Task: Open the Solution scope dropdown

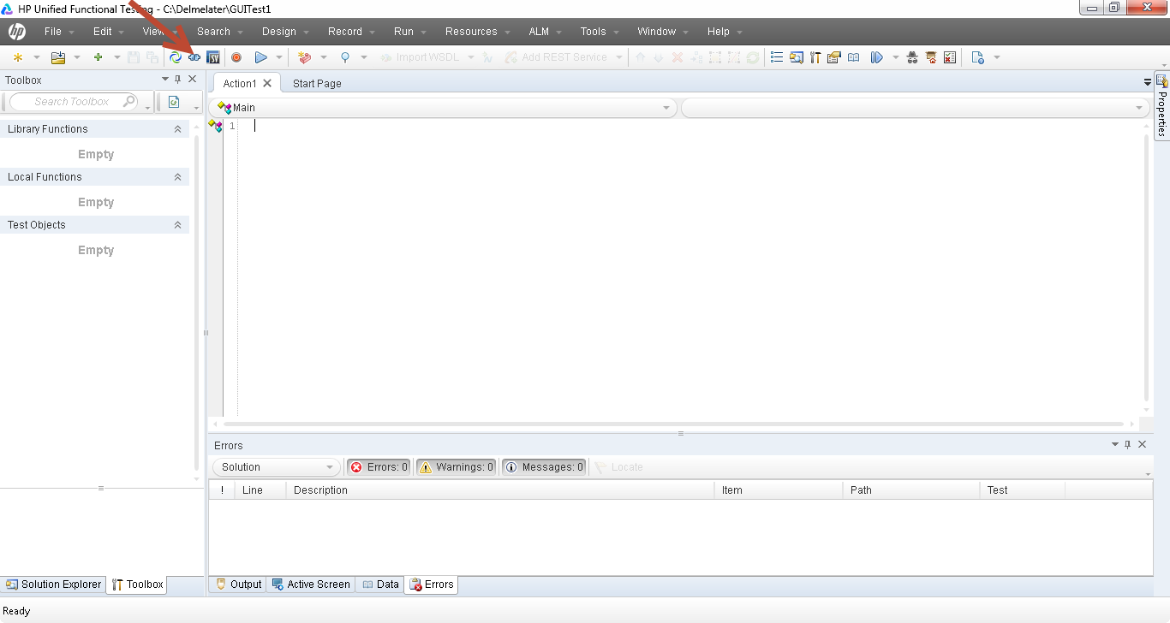Action: [x=276, y=466]
